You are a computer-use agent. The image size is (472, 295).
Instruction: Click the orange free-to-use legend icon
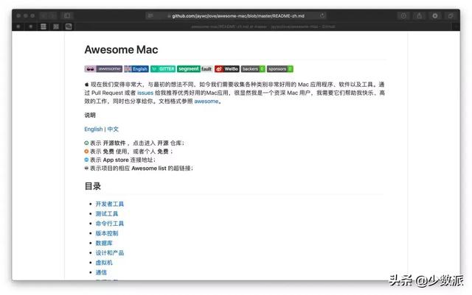point(86,152)
